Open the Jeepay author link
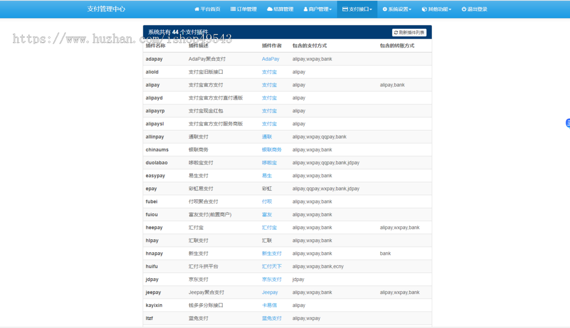 pyautogui.click(x=270, y=292)
